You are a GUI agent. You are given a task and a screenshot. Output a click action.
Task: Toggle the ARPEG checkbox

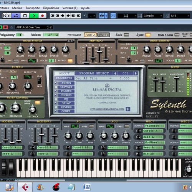click(x=56, y=83)
